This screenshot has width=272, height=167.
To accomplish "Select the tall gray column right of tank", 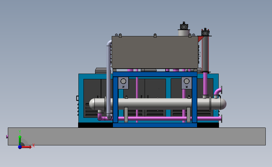I will [205, 54].
